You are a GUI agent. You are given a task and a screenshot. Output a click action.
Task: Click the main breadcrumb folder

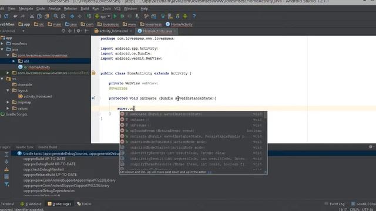[x=55, y=25]
